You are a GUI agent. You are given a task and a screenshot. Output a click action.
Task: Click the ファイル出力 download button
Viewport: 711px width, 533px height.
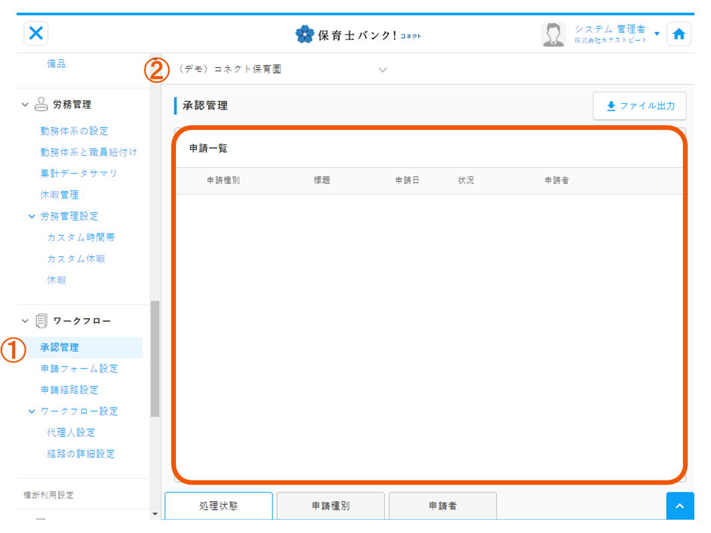pos(639,106)
